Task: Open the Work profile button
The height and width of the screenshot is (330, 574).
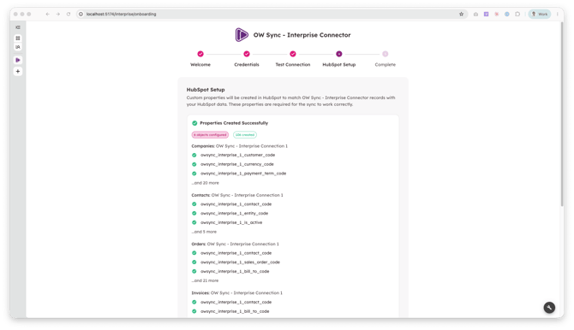Action: (539, 14)
